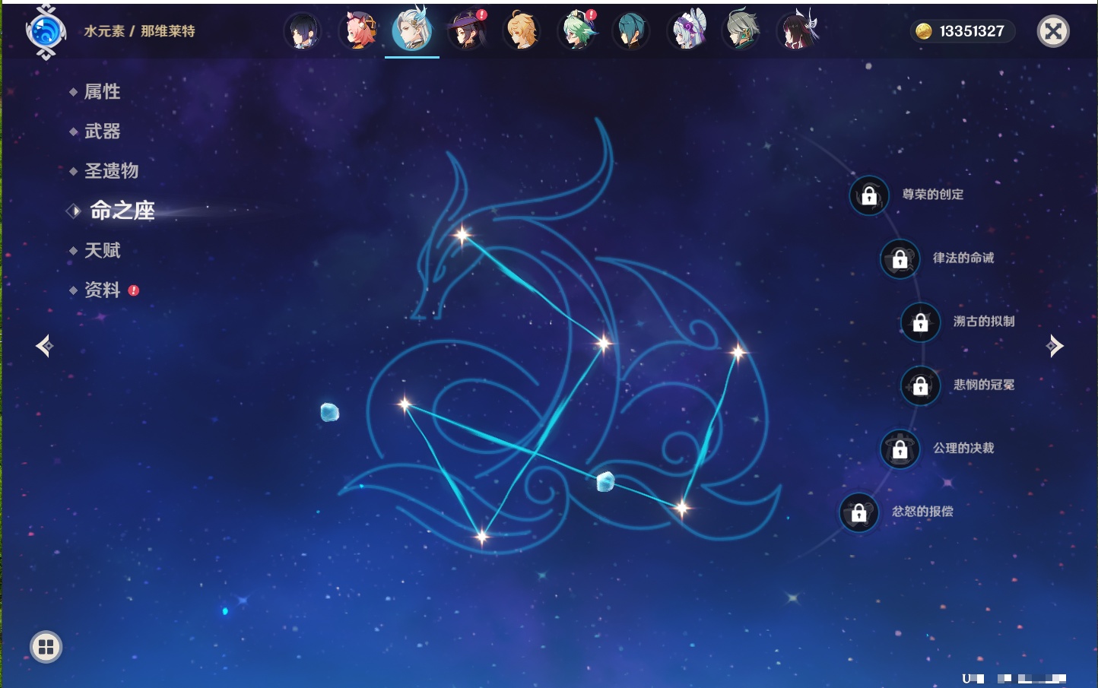1098x688 pixels.
Task: Open the 天赋 talents tab
Action: (102, 250)
